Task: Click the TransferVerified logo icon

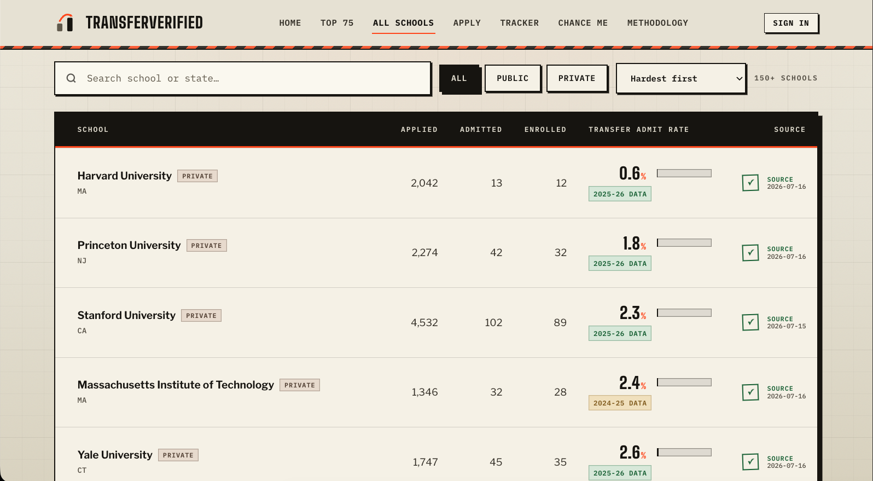Action: tap(65, 22)
